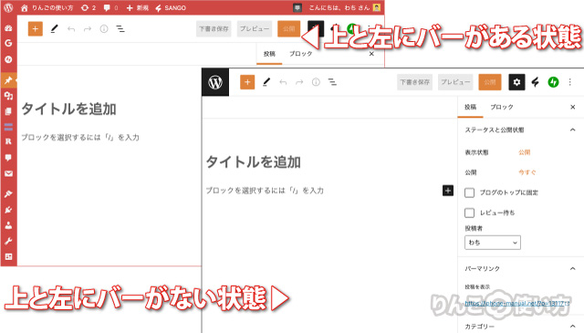Open 投稿者 dropdown showing わち
Viewport: 584px width, 333px height.
pos(493,243)
